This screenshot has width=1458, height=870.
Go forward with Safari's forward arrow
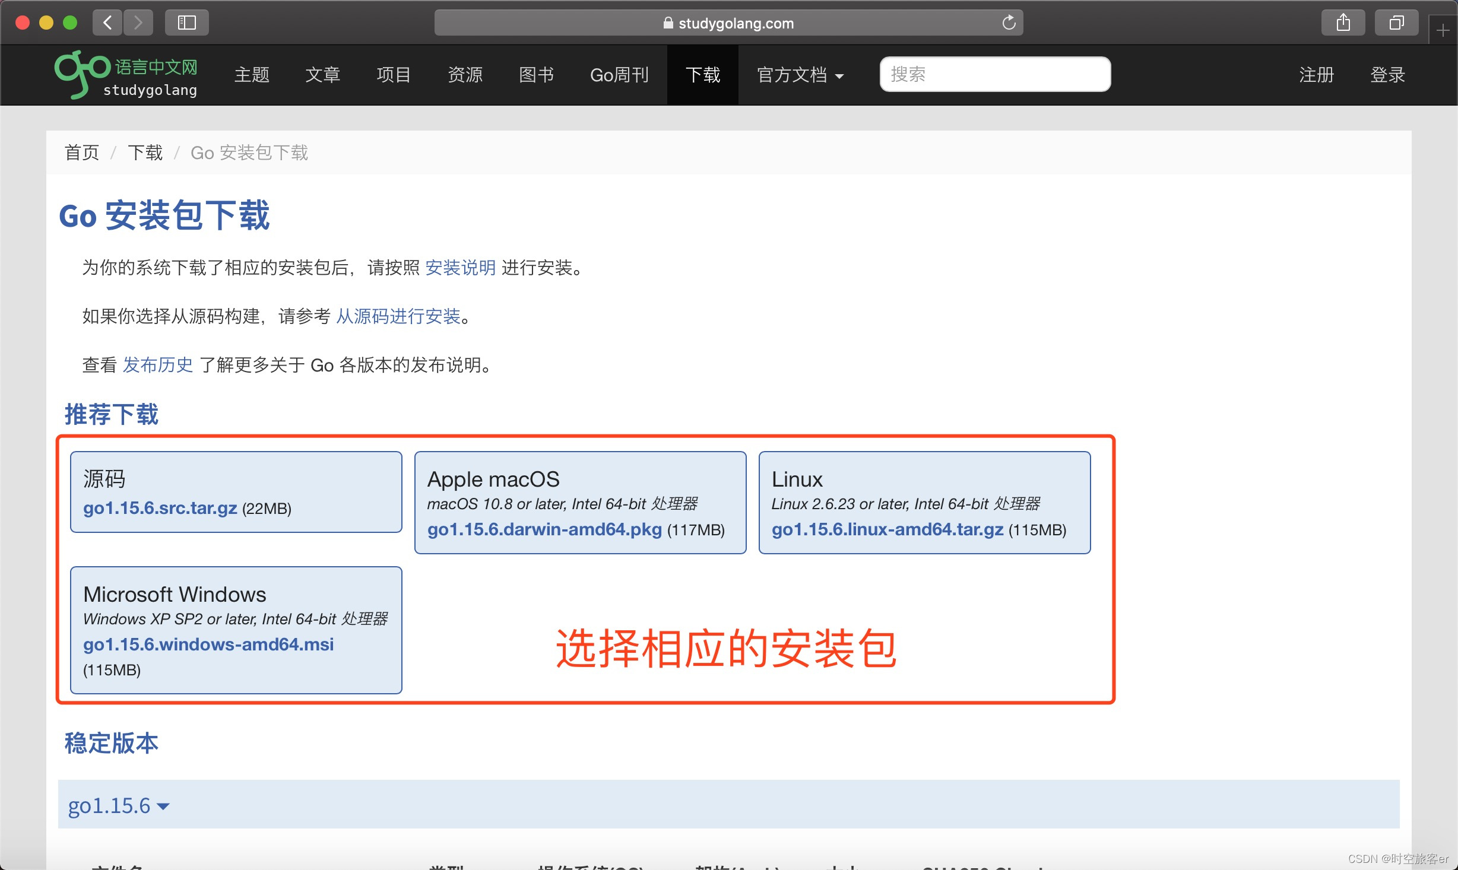click(x=138, y=23)
